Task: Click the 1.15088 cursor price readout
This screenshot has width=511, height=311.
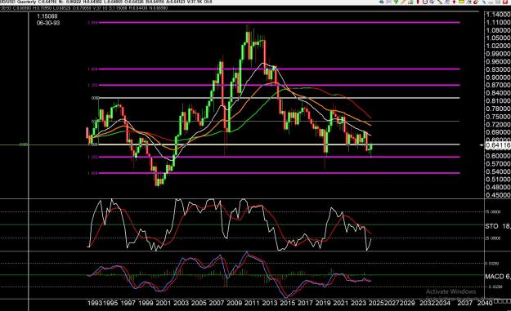Action: pyautogui.click(x=47, y=16)
